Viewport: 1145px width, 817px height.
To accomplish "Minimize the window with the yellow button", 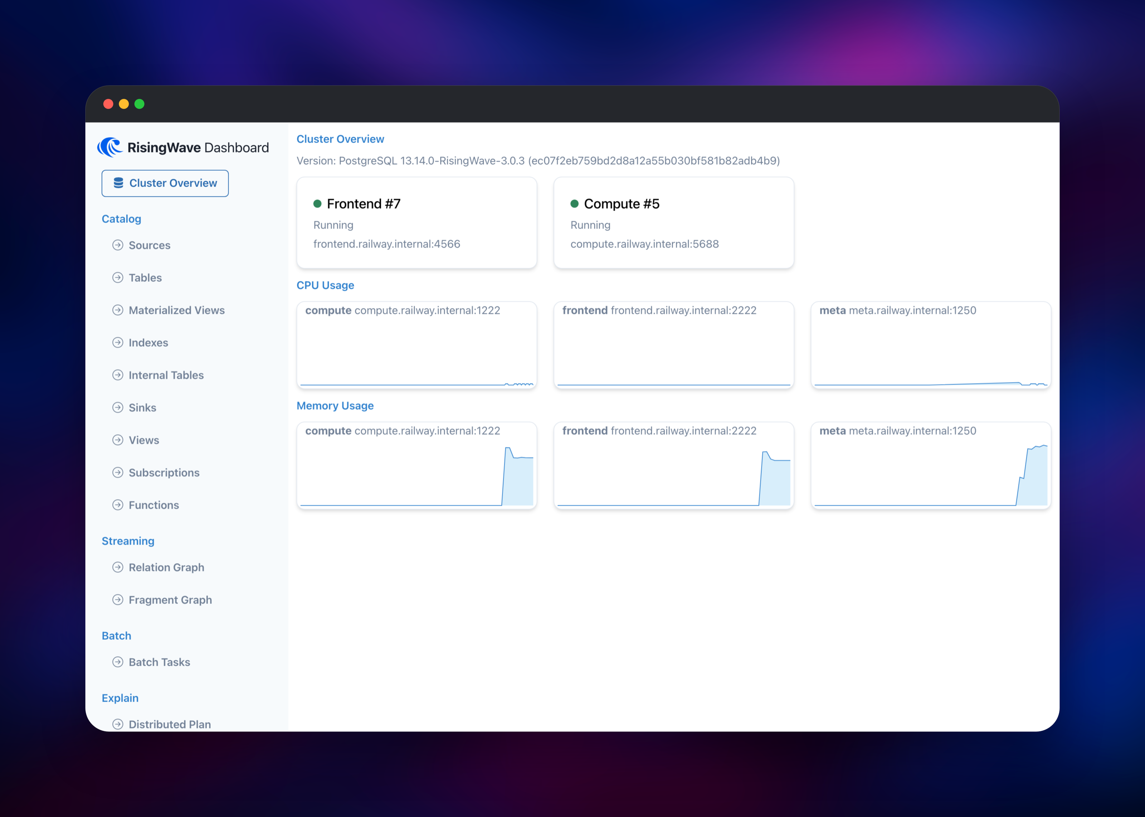I will click(x=124, y=104).
